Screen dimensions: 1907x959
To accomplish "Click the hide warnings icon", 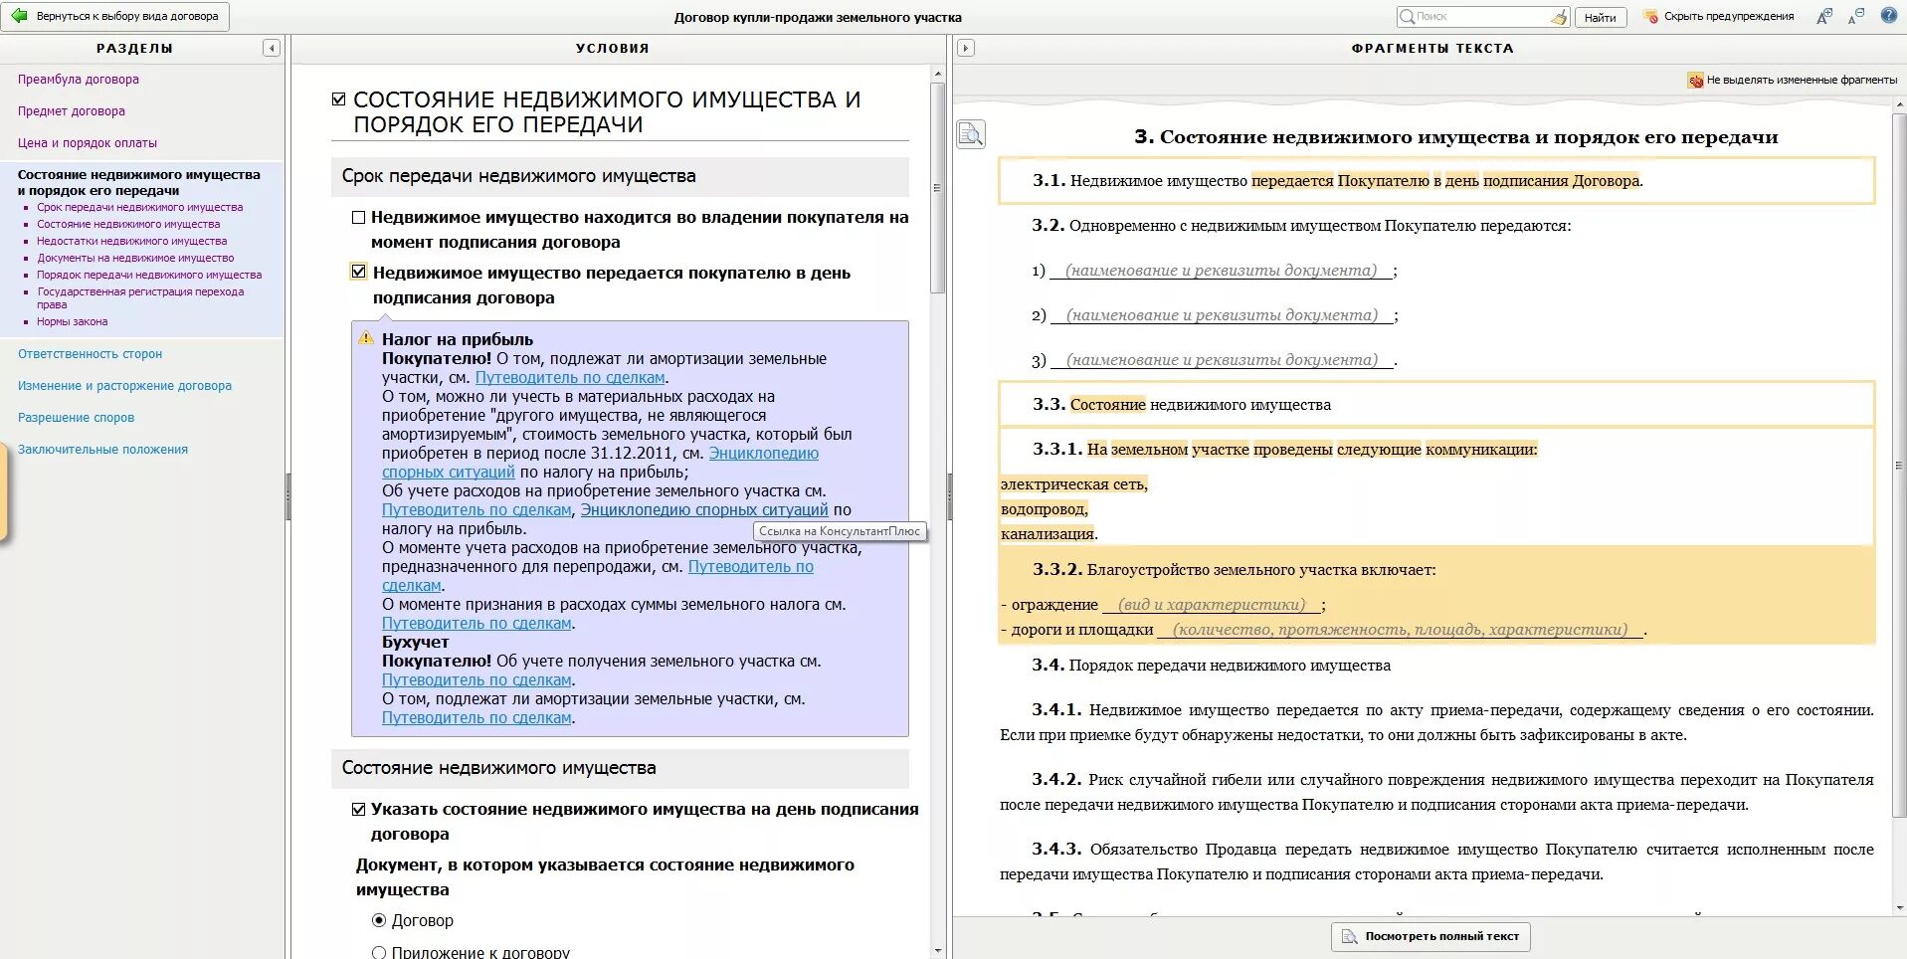I will point(1651,17).
